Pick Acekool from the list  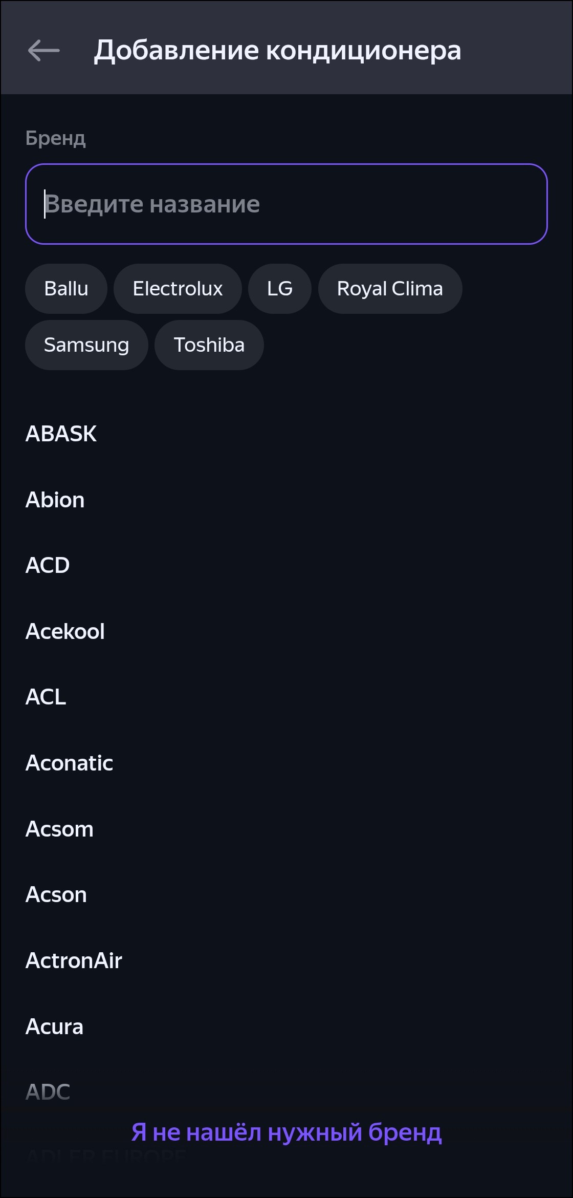tap(65, 631)
